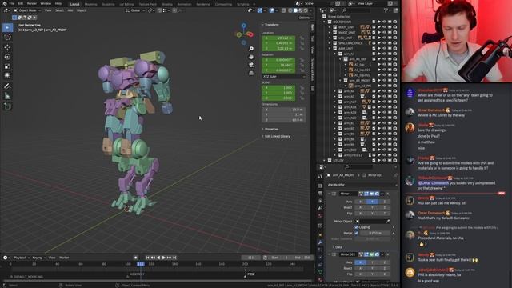Screen dimensions: 512x288
Task: Select the Cursor tool in toolbar
Action: tap(7, 37)
